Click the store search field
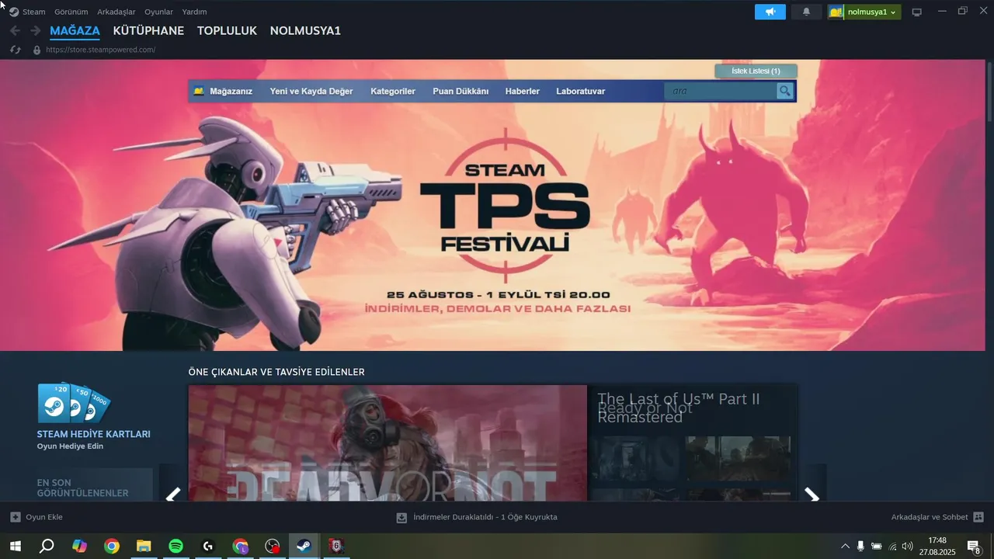Image resolution: width=994 pixels, height=559 pixels. click(721, 91)
